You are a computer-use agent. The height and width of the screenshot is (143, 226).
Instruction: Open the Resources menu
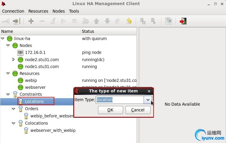click(38, 11)
